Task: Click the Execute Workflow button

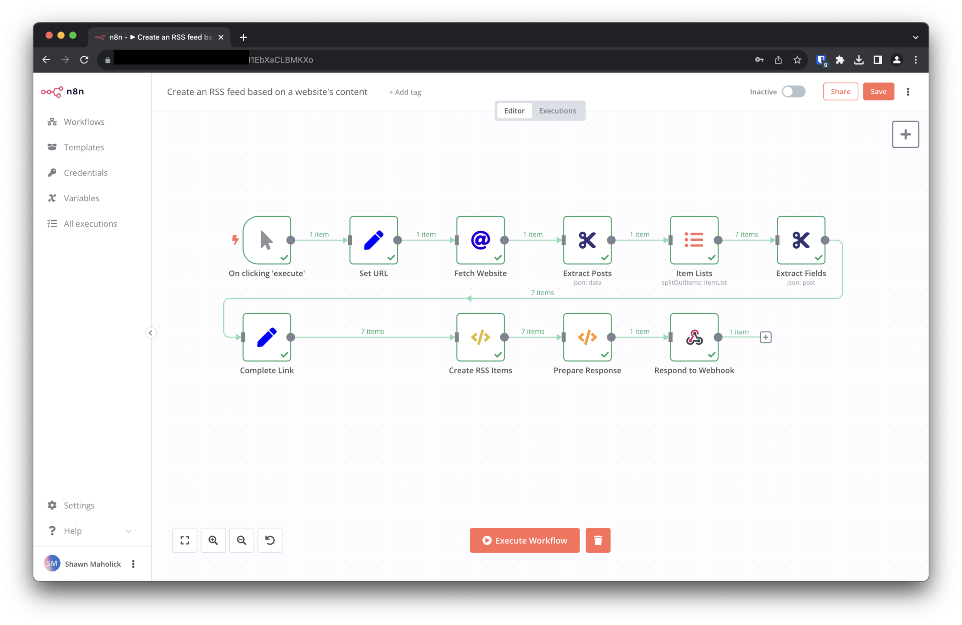Action: pos(524,540)
